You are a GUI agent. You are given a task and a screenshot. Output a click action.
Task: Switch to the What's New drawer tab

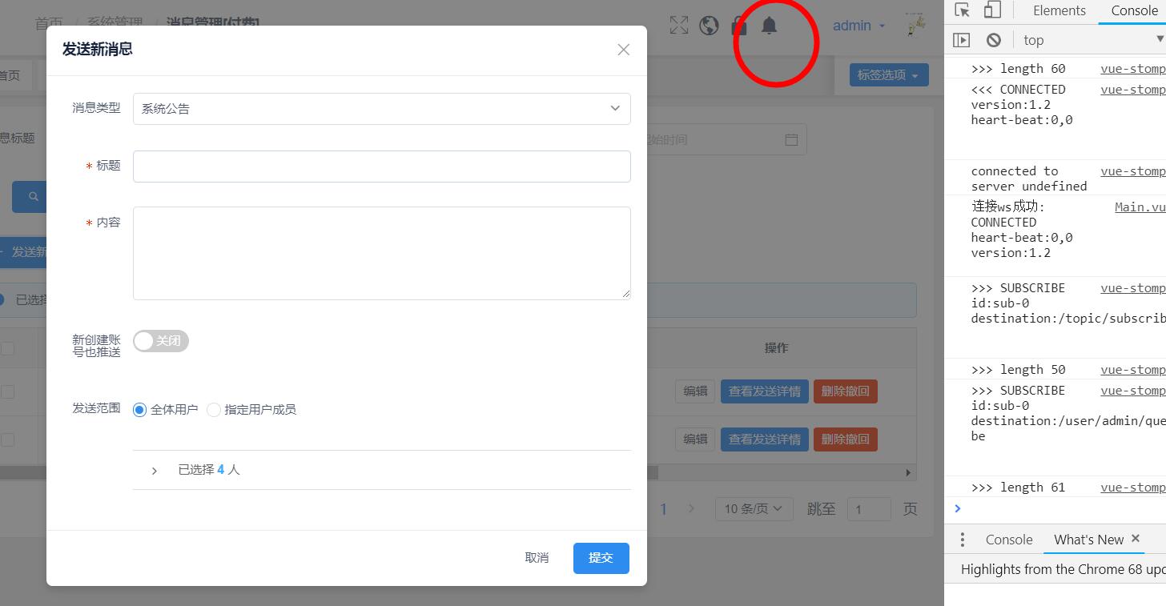1088,540
